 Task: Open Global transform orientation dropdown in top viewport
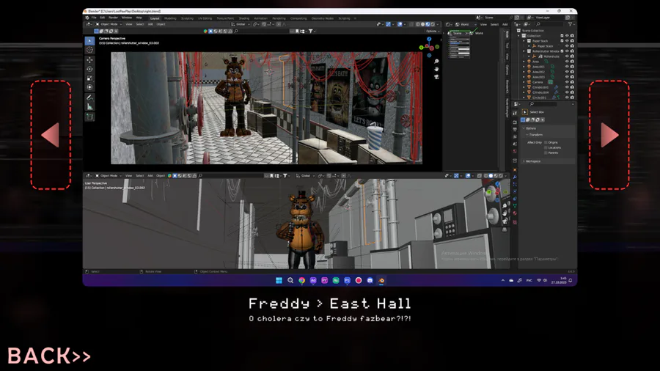[x=239, y=24]
